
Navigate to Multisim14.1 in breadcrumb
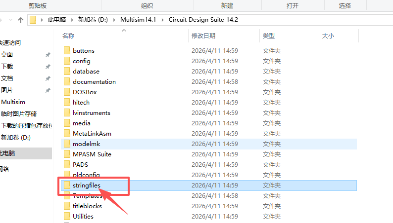[x=138, y=20]
